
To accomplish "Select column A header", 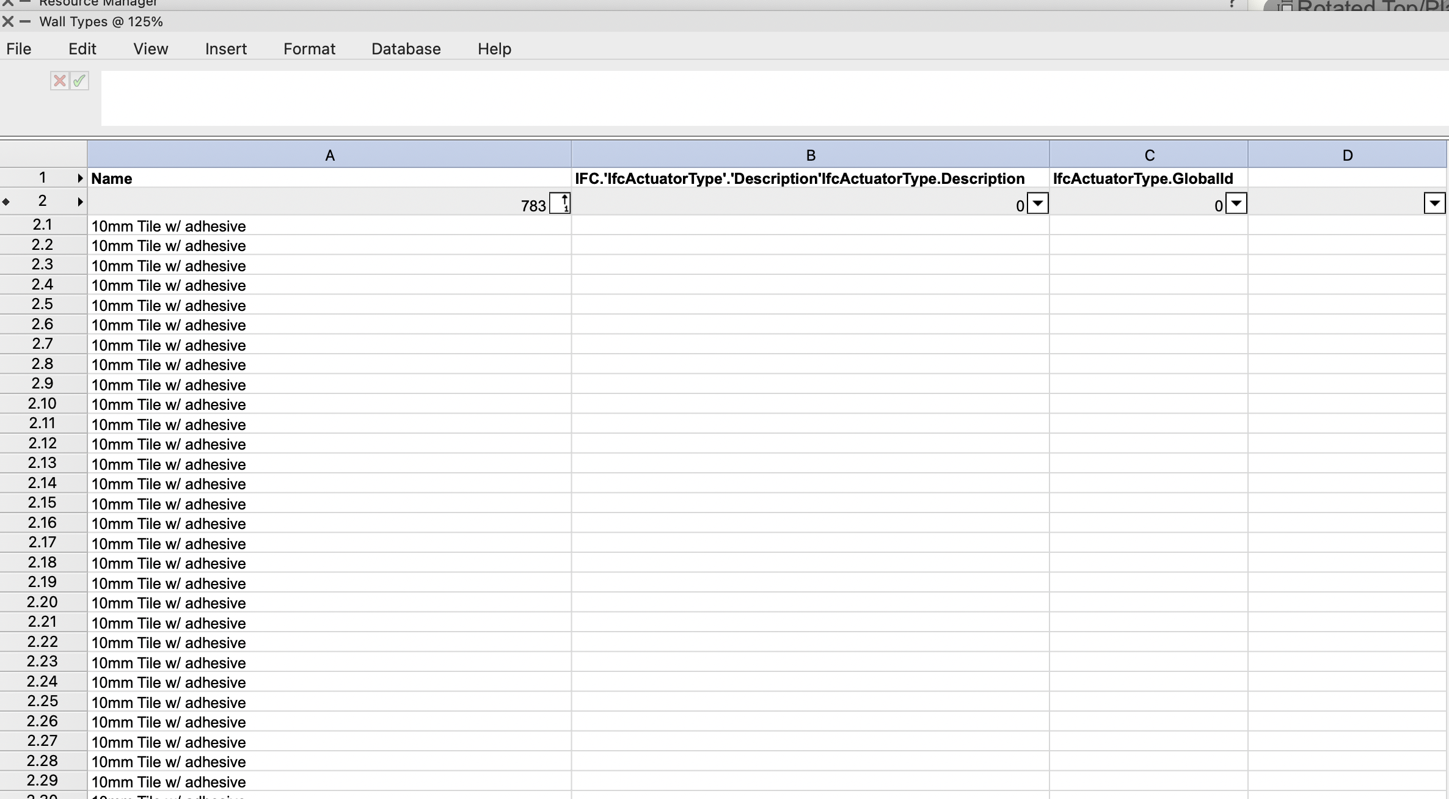I will click(x=329, y=155).
